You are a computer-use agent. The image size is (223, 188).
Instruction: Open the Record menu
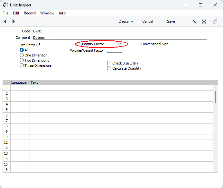(x=30, y=13)
